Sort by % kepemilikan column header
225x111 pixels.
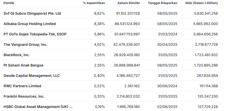(x=94, y=3)
